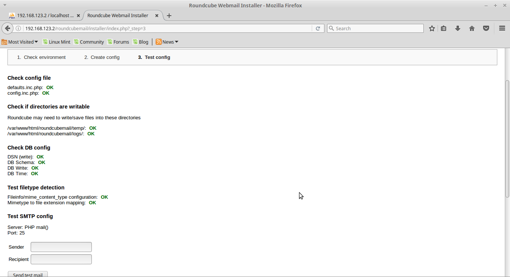
Task: Expand the Most Visited bookmarks dropdown
Action: coord(20,42)
